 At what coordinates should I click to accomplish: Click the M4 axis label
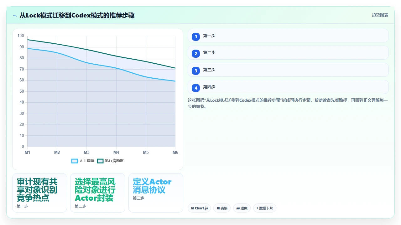[116, 152]
